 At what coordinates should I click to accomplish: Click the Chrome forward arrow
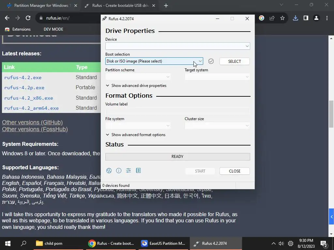tap(18, 18)
